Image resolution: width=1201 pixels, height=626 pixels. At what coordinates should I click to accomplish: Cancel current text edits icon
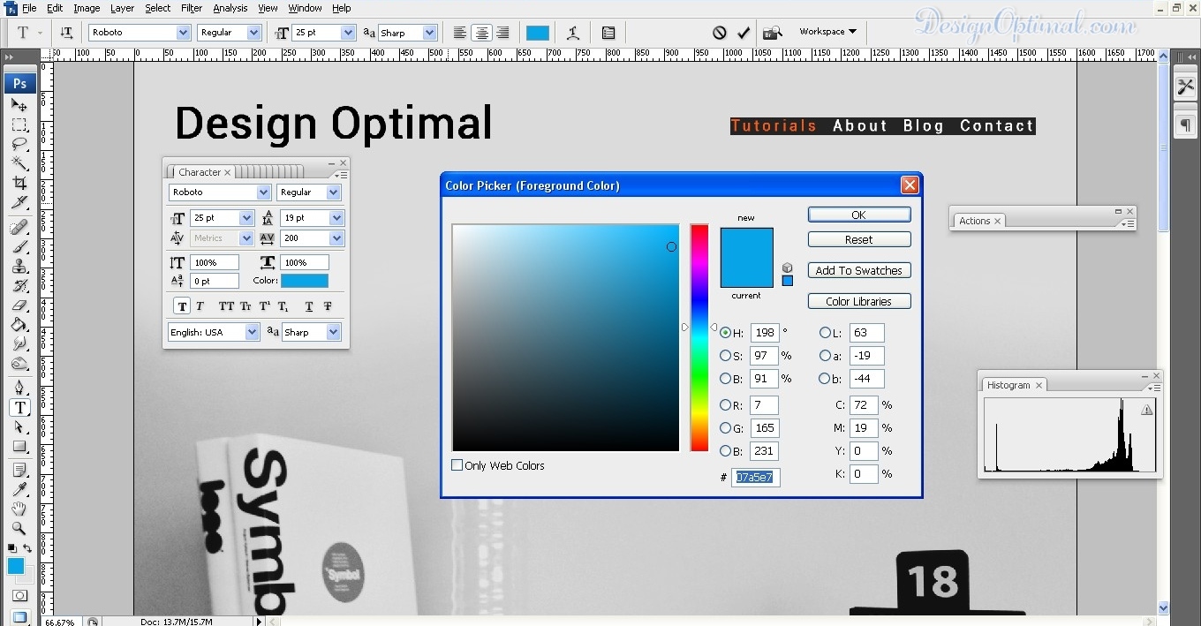tap(720, 33)
